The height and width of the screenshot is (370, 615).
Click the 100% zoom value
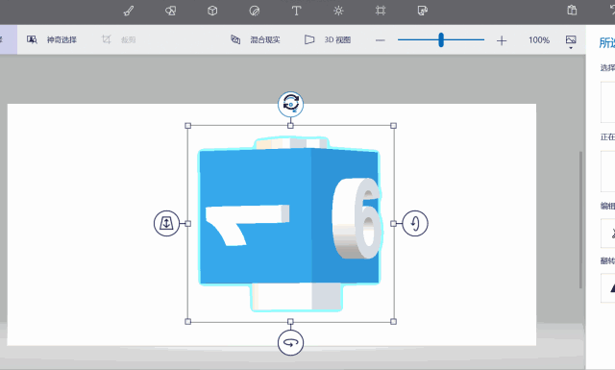[538, 40]
